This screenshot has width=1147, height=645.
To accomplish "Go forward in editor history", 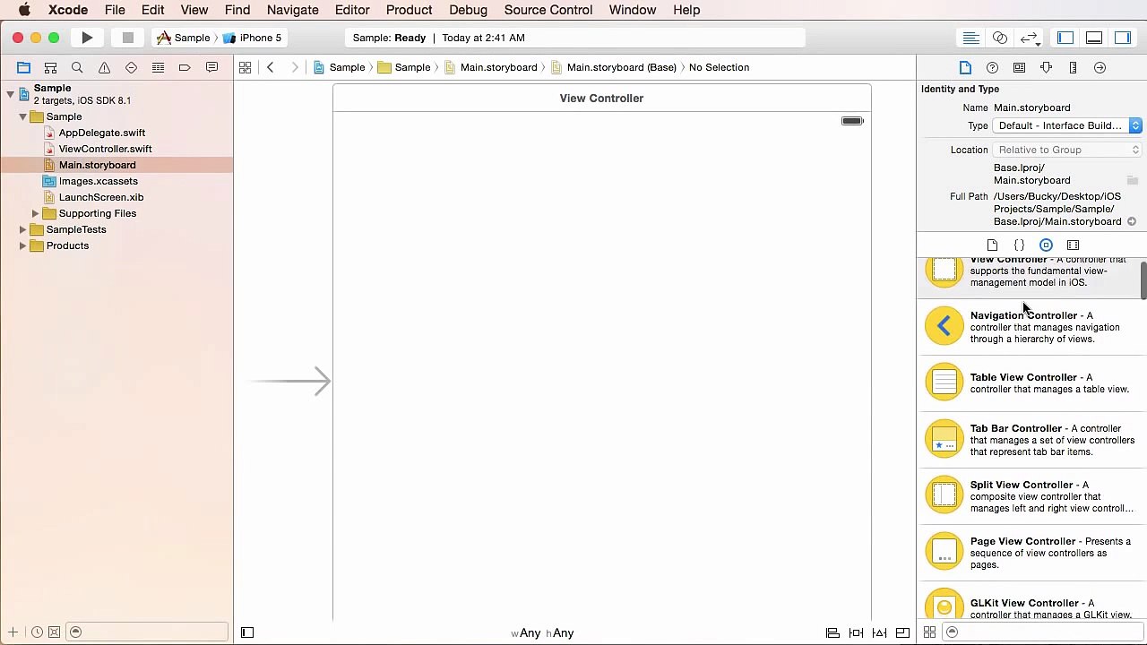I will tap(294, 67).
